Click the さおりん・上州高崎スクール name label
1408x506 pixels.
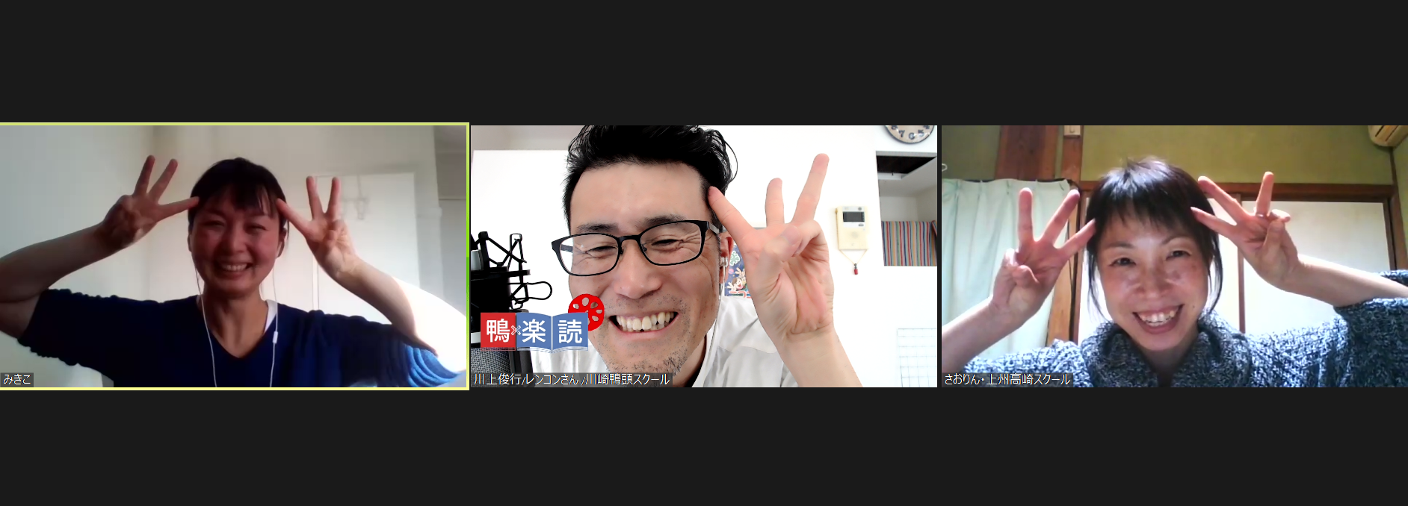pos(1007,379)
